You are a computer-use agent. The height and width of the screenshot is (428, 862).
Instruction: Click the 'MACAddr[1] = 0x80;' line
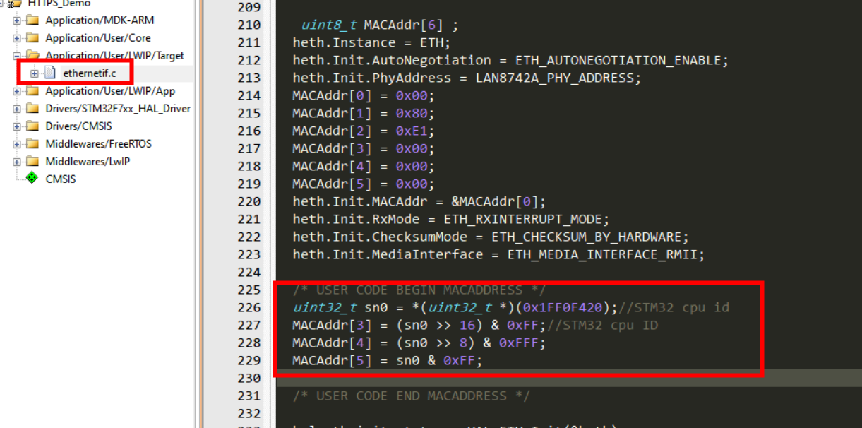364,113
